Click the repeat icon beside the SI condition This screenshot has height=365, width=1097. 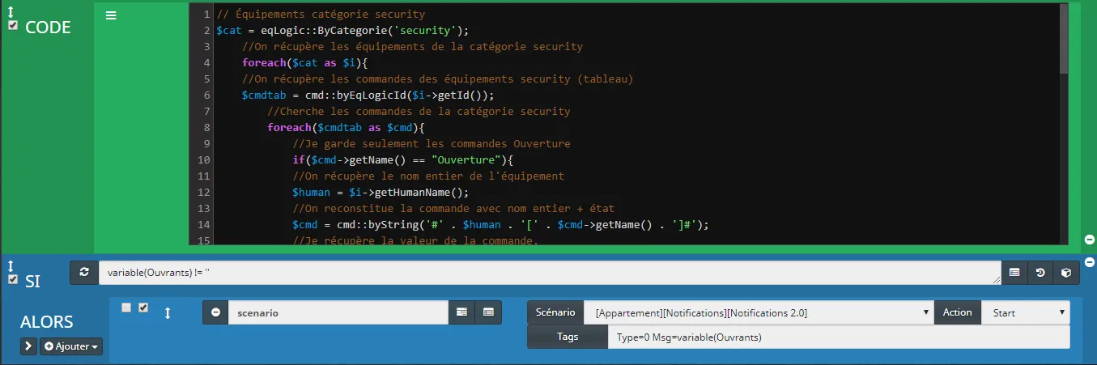tap(83, 273)
